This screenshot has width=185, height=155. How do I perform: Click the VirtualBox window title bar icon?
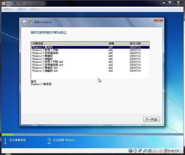coord(3,3)
